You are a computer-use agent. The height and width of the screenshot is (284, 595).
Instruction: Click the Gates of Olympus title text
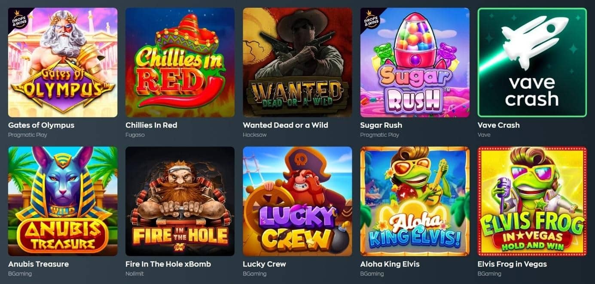point(41,125)
